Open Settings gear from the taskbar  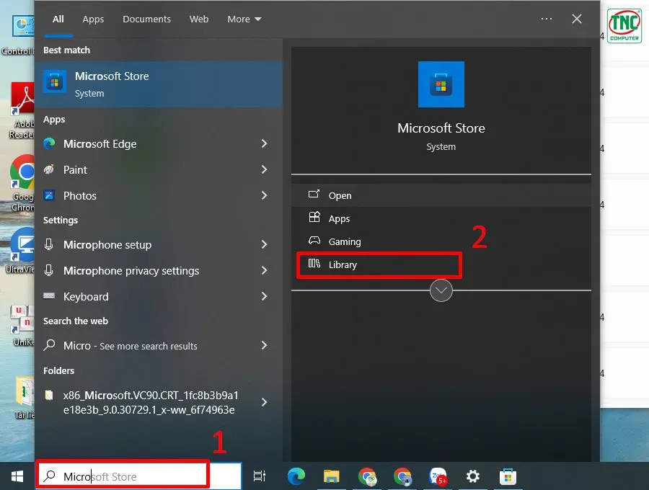tap(473, 476)
